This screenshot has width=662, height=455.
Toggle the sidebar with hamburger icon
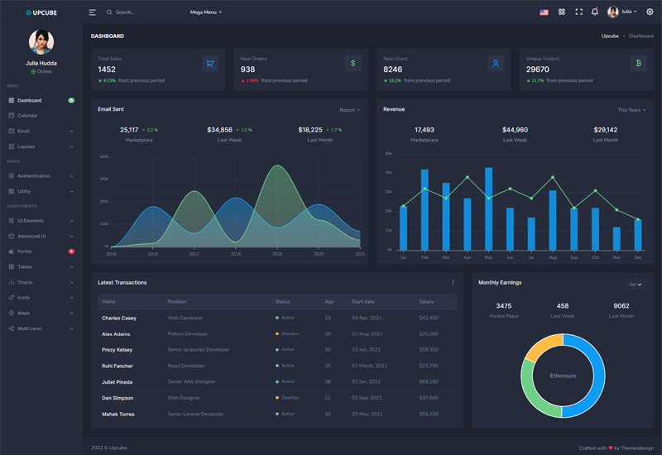coord(93,12)
